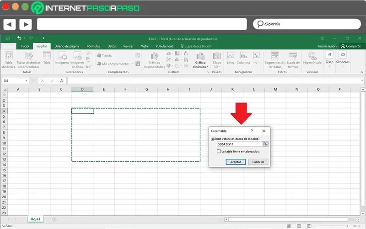This screenshot has height=229, width=366.
Task: Click the undo arrow in title bar
Action: coord(19,38)
